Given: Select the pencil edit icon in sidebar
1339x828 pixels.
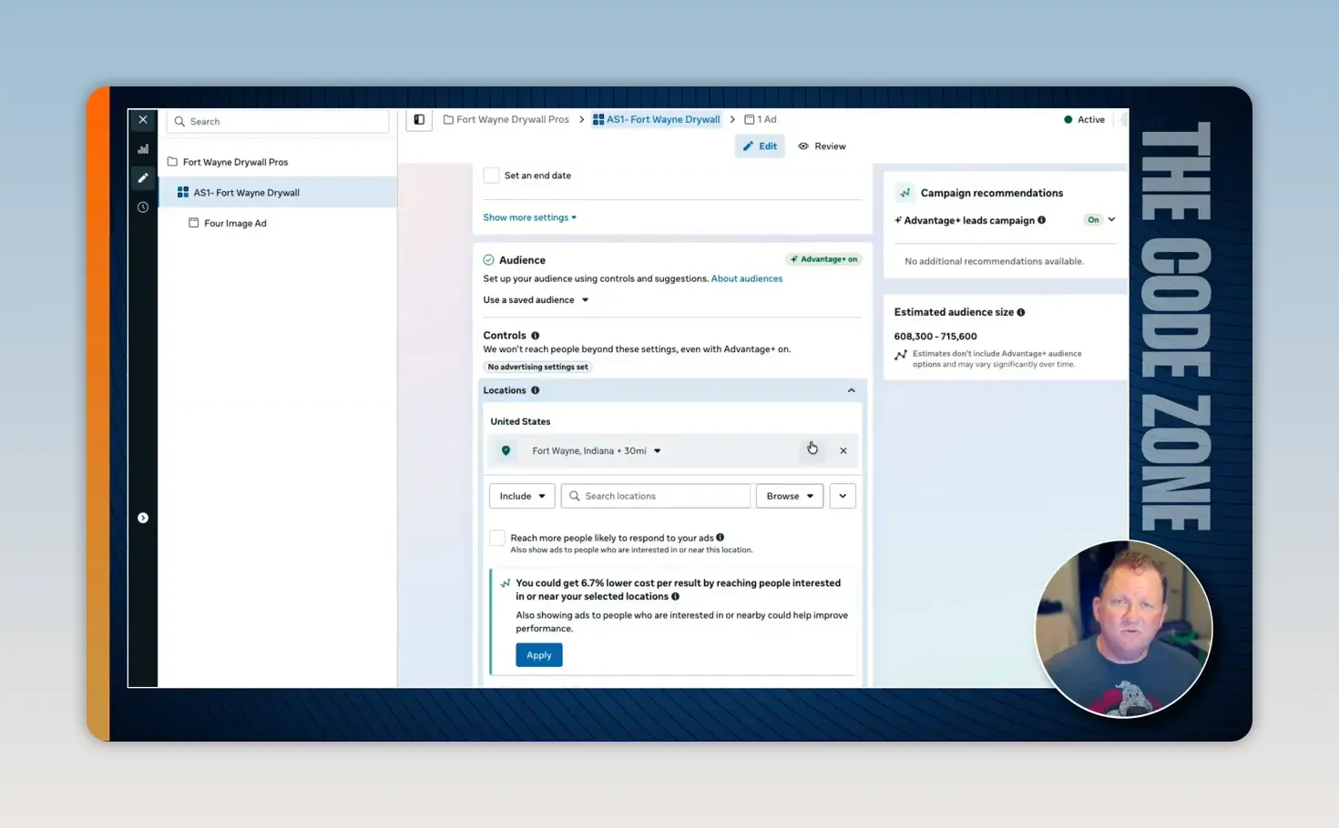Looking at the screenshot, I should coord(143,178).
